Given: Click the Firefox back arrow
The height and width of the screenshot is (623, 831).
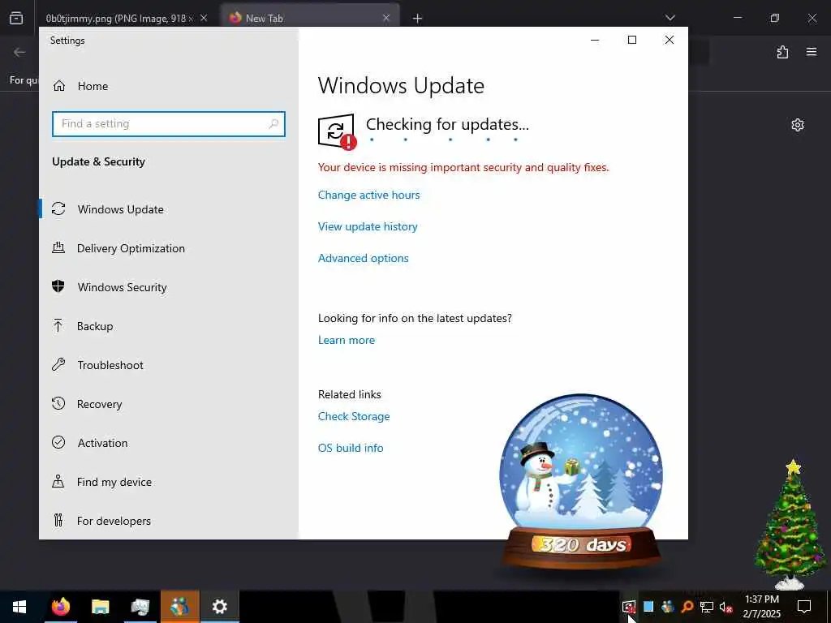Looking at the screenshot, I should [x=19, y=52].
